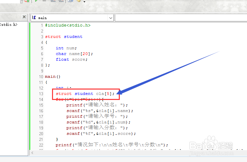This screenshot has height=162, width=247.
Task: Open the 'main' function list combo box
Action: click(72, 18)
